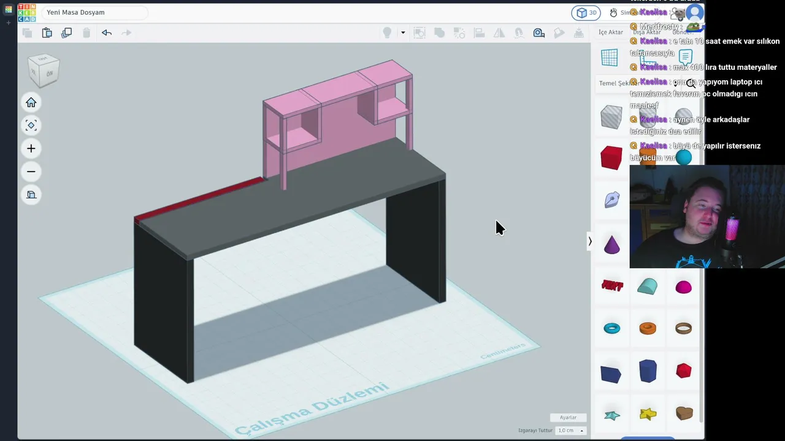Add a new tab with plus icon
The width and height of the screenshot is (785, 441).
9,23
